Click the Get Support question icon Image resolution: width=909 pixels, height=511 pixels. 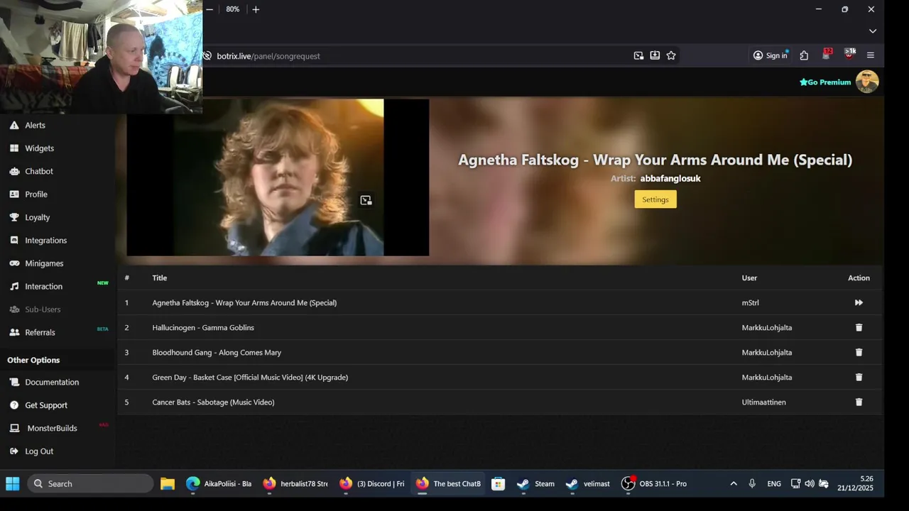pos(14,405)
